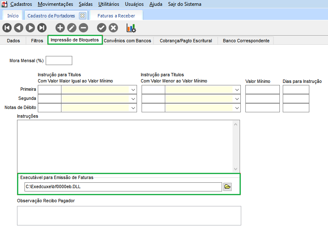
Task: Go to first record navigation button
Action: 7,28
